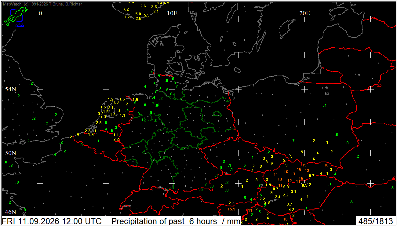Click the 485/1813 frame counter
Image resolution: width=397 pixels, height=226 pixels.
pos(376,221)
